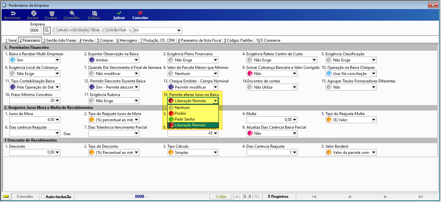The width and height of the screenshot is (441, 202).
Task: Click the Prazo Mínimo Convênio field
Action: (32, 101)
